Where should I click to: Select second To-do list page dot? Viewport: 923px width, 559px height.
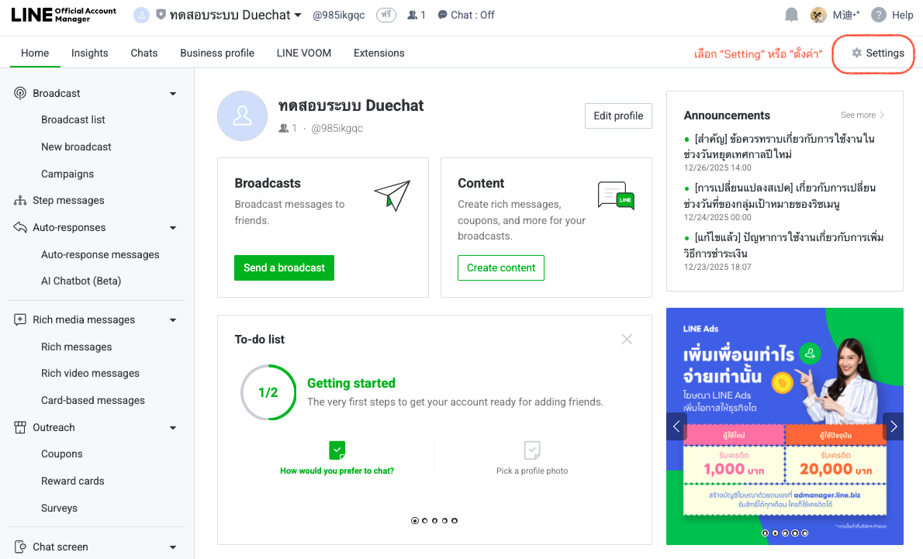point(425,521)
